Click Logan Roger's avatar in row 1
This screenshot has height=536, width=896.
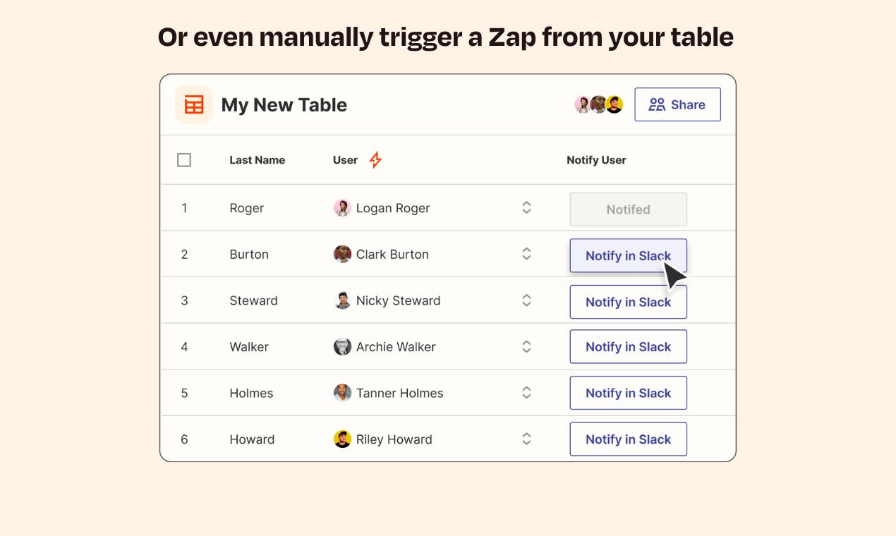[x=342, y=208]
